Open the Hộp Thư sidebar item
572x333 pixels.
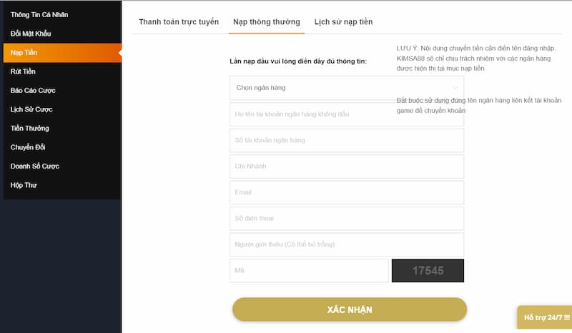coord(24,185)
